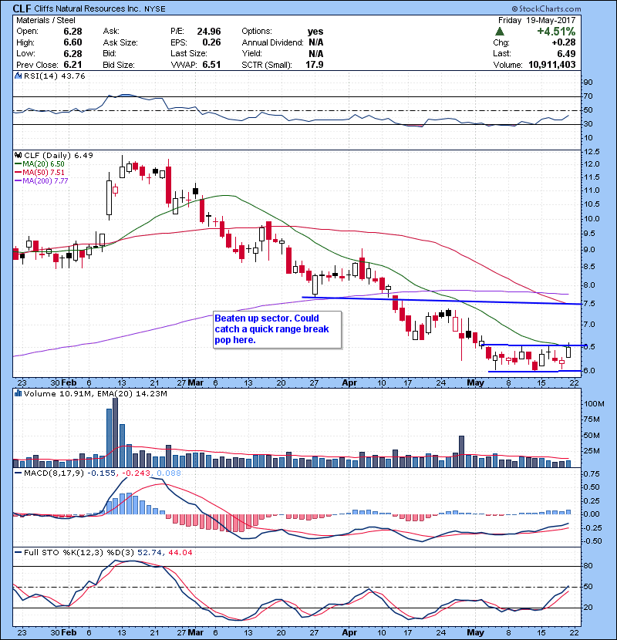Click the High price 6.60
Image resolution: width=617 pixels, height=640 pixels.
pyautogui.click(x=72, y=42)
